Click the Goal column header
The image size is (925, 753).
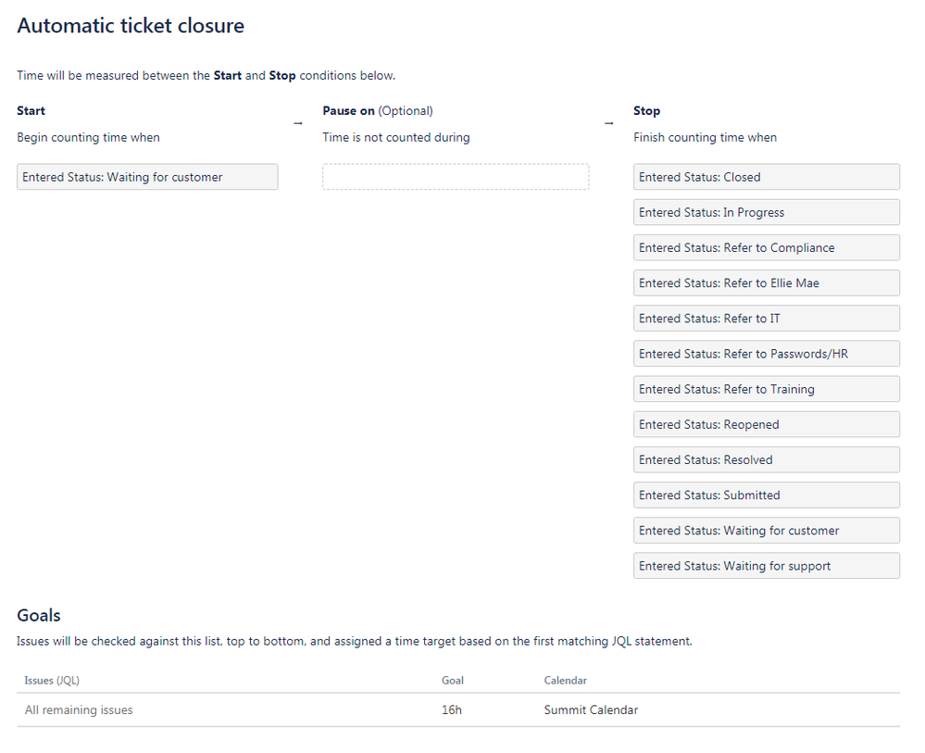pyautogui.click(x=453, y=680)
